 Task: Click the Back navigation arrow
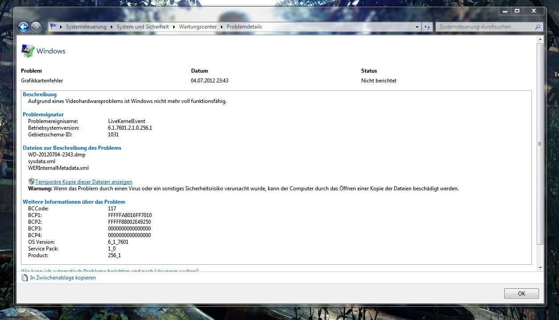click(23, 27)
